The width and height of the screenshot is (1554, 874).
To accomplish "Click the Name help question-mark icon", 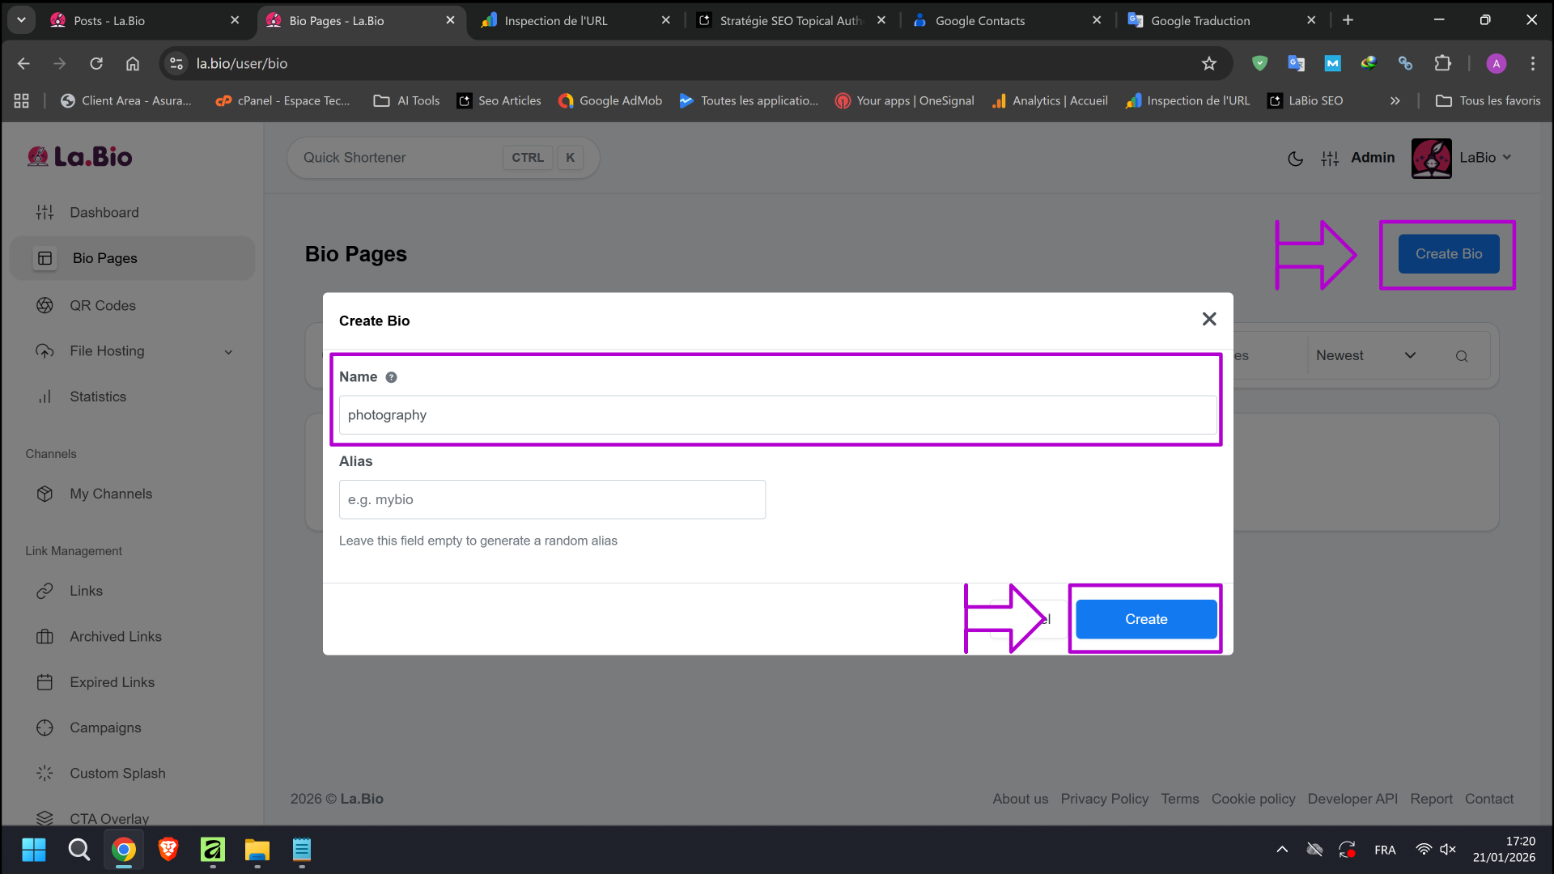I will 391,377.
